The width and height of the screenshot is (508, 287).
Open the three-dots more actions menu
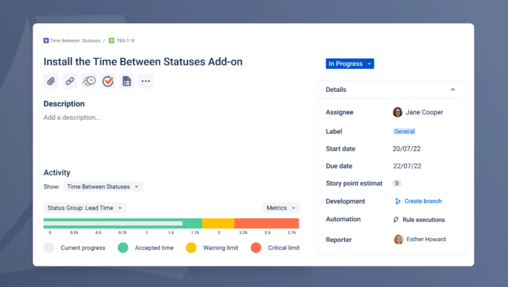tap(146, 81)
